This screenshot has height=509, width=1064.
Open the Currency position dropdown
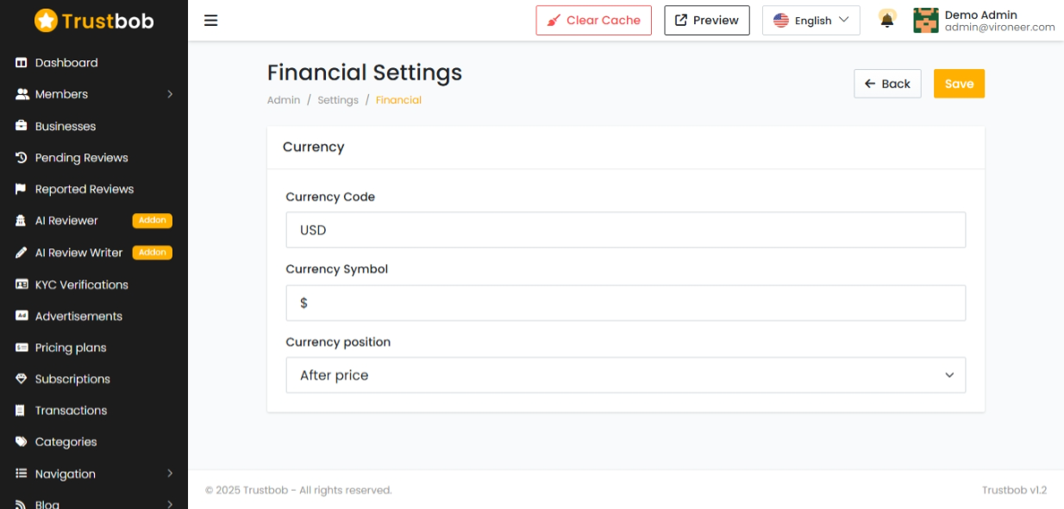[626, 375]
